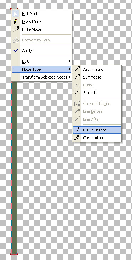Choose Draw Mode menu entry
The width and height of the screenshot is (132, 260).
click(x=42, y=21)
